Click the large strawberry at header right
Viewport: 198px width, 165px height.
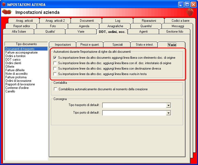[190, 13]
